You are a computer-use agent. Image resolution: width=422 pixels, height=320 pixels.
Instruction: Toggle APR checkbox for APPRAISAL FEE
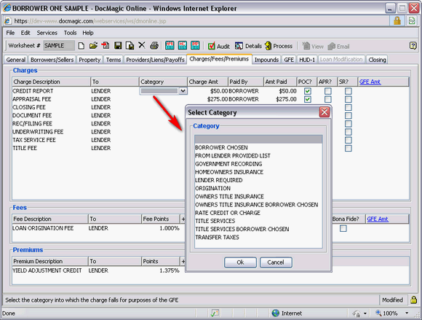click(x=328, y=99)
